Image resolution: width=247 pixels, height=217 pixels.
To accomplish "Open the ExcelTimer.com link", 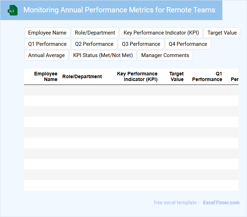I will [221, 203].
